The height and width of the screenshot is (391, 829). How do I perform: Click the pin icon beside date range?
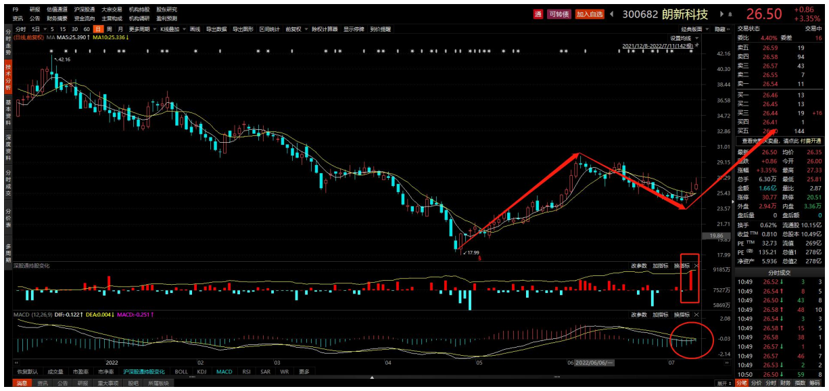697,46
